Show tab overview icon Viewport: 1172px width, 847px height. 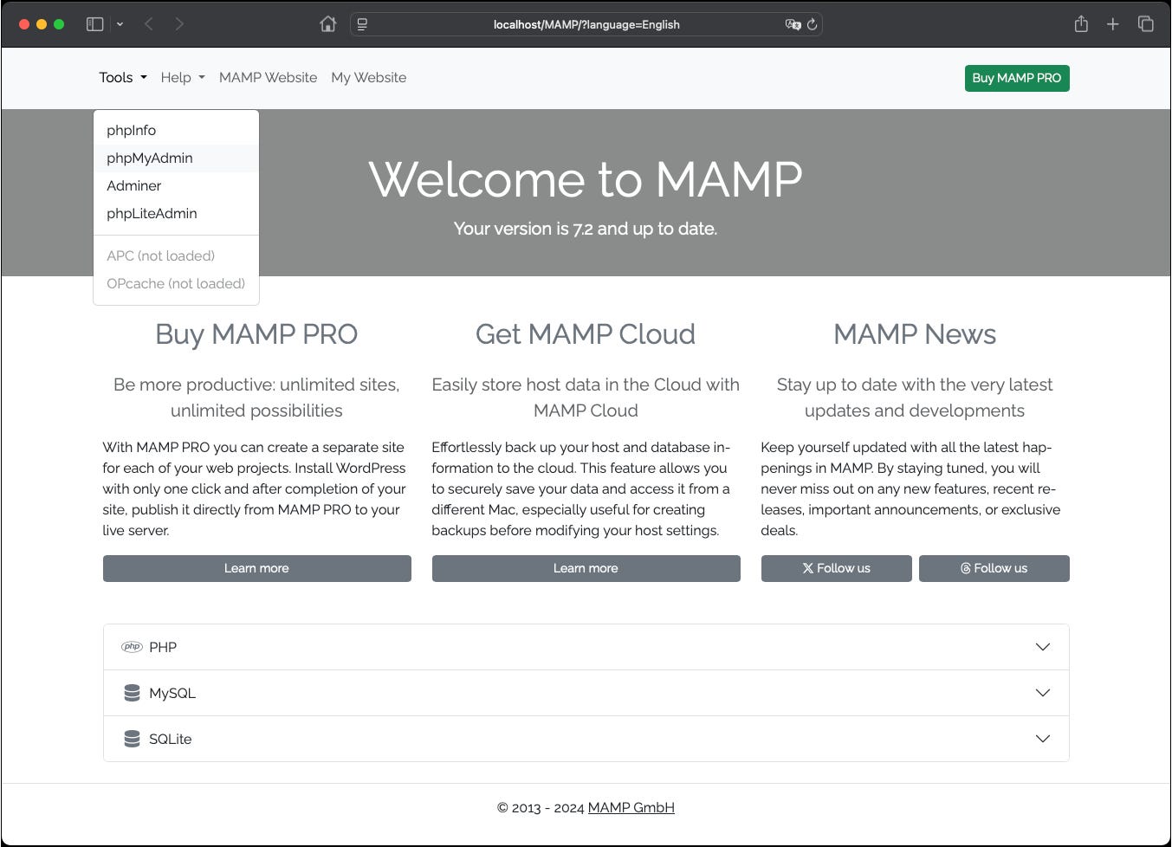(x=1145, y=24)
